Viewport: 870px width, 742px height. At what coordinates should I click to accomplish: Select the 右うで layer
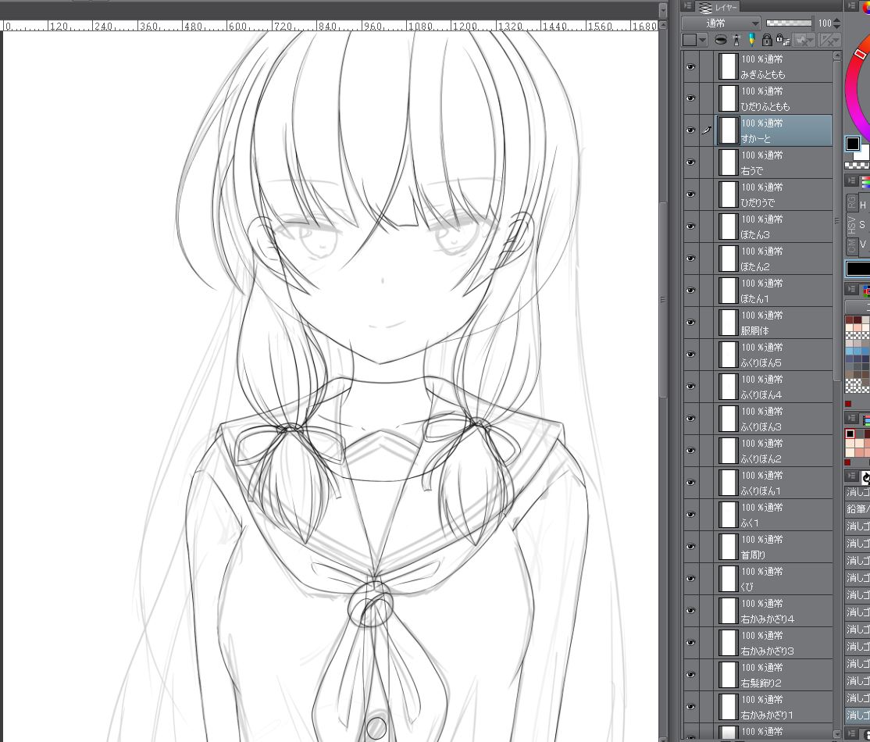coord(774,162)
